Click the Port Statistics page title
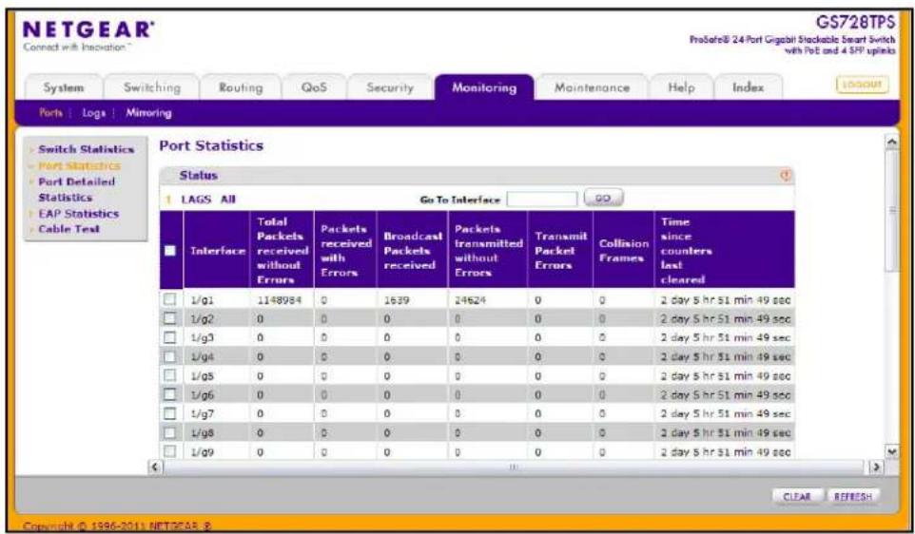Screen dimensions: 915x534 coord(211,145)
